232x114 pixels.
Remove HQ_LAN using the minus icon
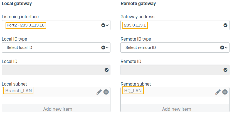(225, 92)
